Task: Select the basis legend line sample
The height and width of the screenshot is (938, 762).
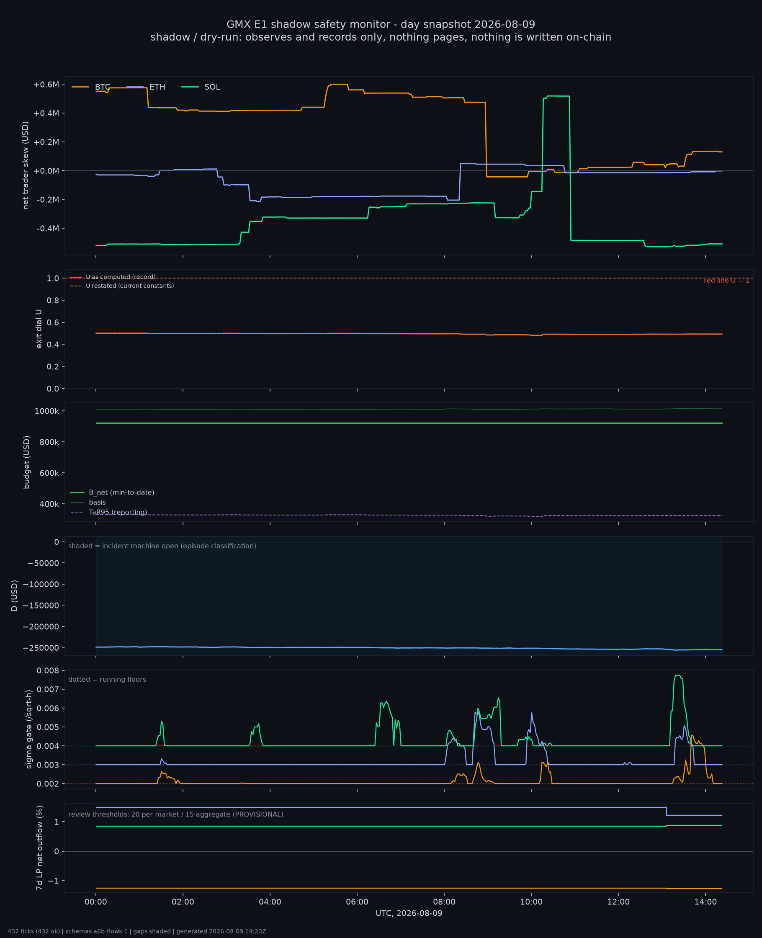Action: pos(77,502)
